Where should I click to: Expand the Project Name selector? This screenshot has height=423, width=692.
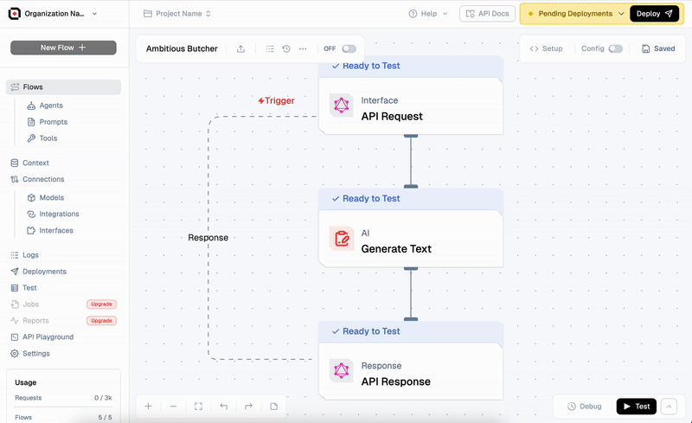click(177, 14)
